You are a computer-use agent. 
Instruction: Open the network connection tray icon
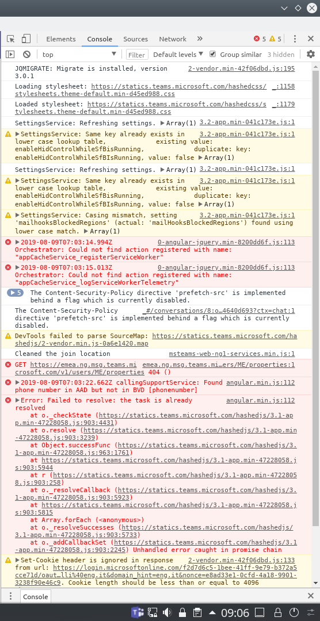tap(153, 612)
